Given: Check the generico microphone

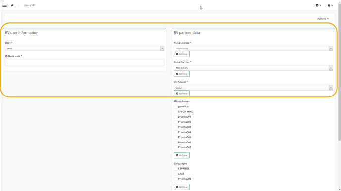Looking at the screenshot, I should (x=176, y=106).
